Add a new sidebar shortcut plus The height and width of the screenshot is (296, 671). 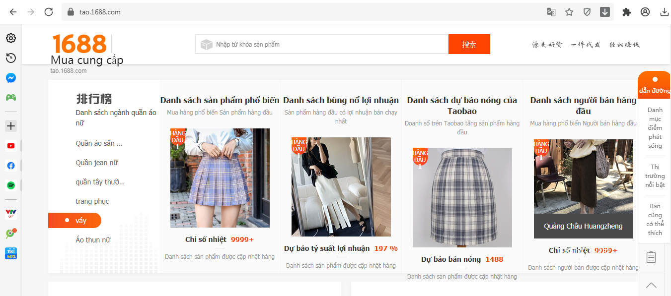(11, 126)
